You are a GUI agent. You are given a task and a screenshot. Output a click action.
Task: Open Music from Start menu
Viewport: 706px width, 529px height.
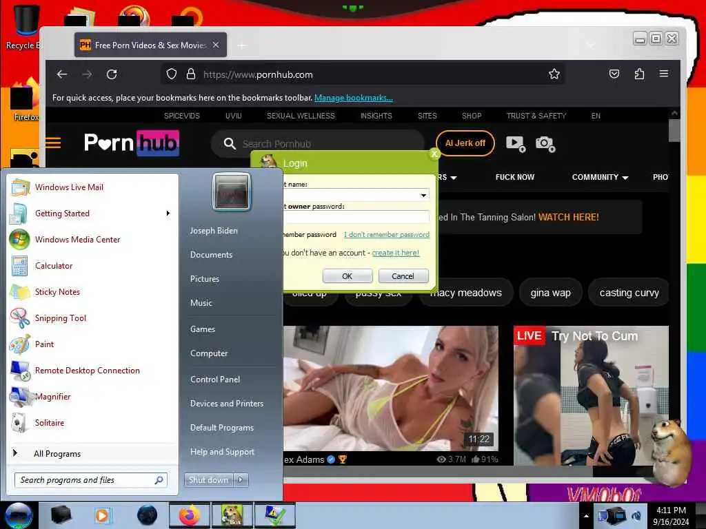coord(201,303)
